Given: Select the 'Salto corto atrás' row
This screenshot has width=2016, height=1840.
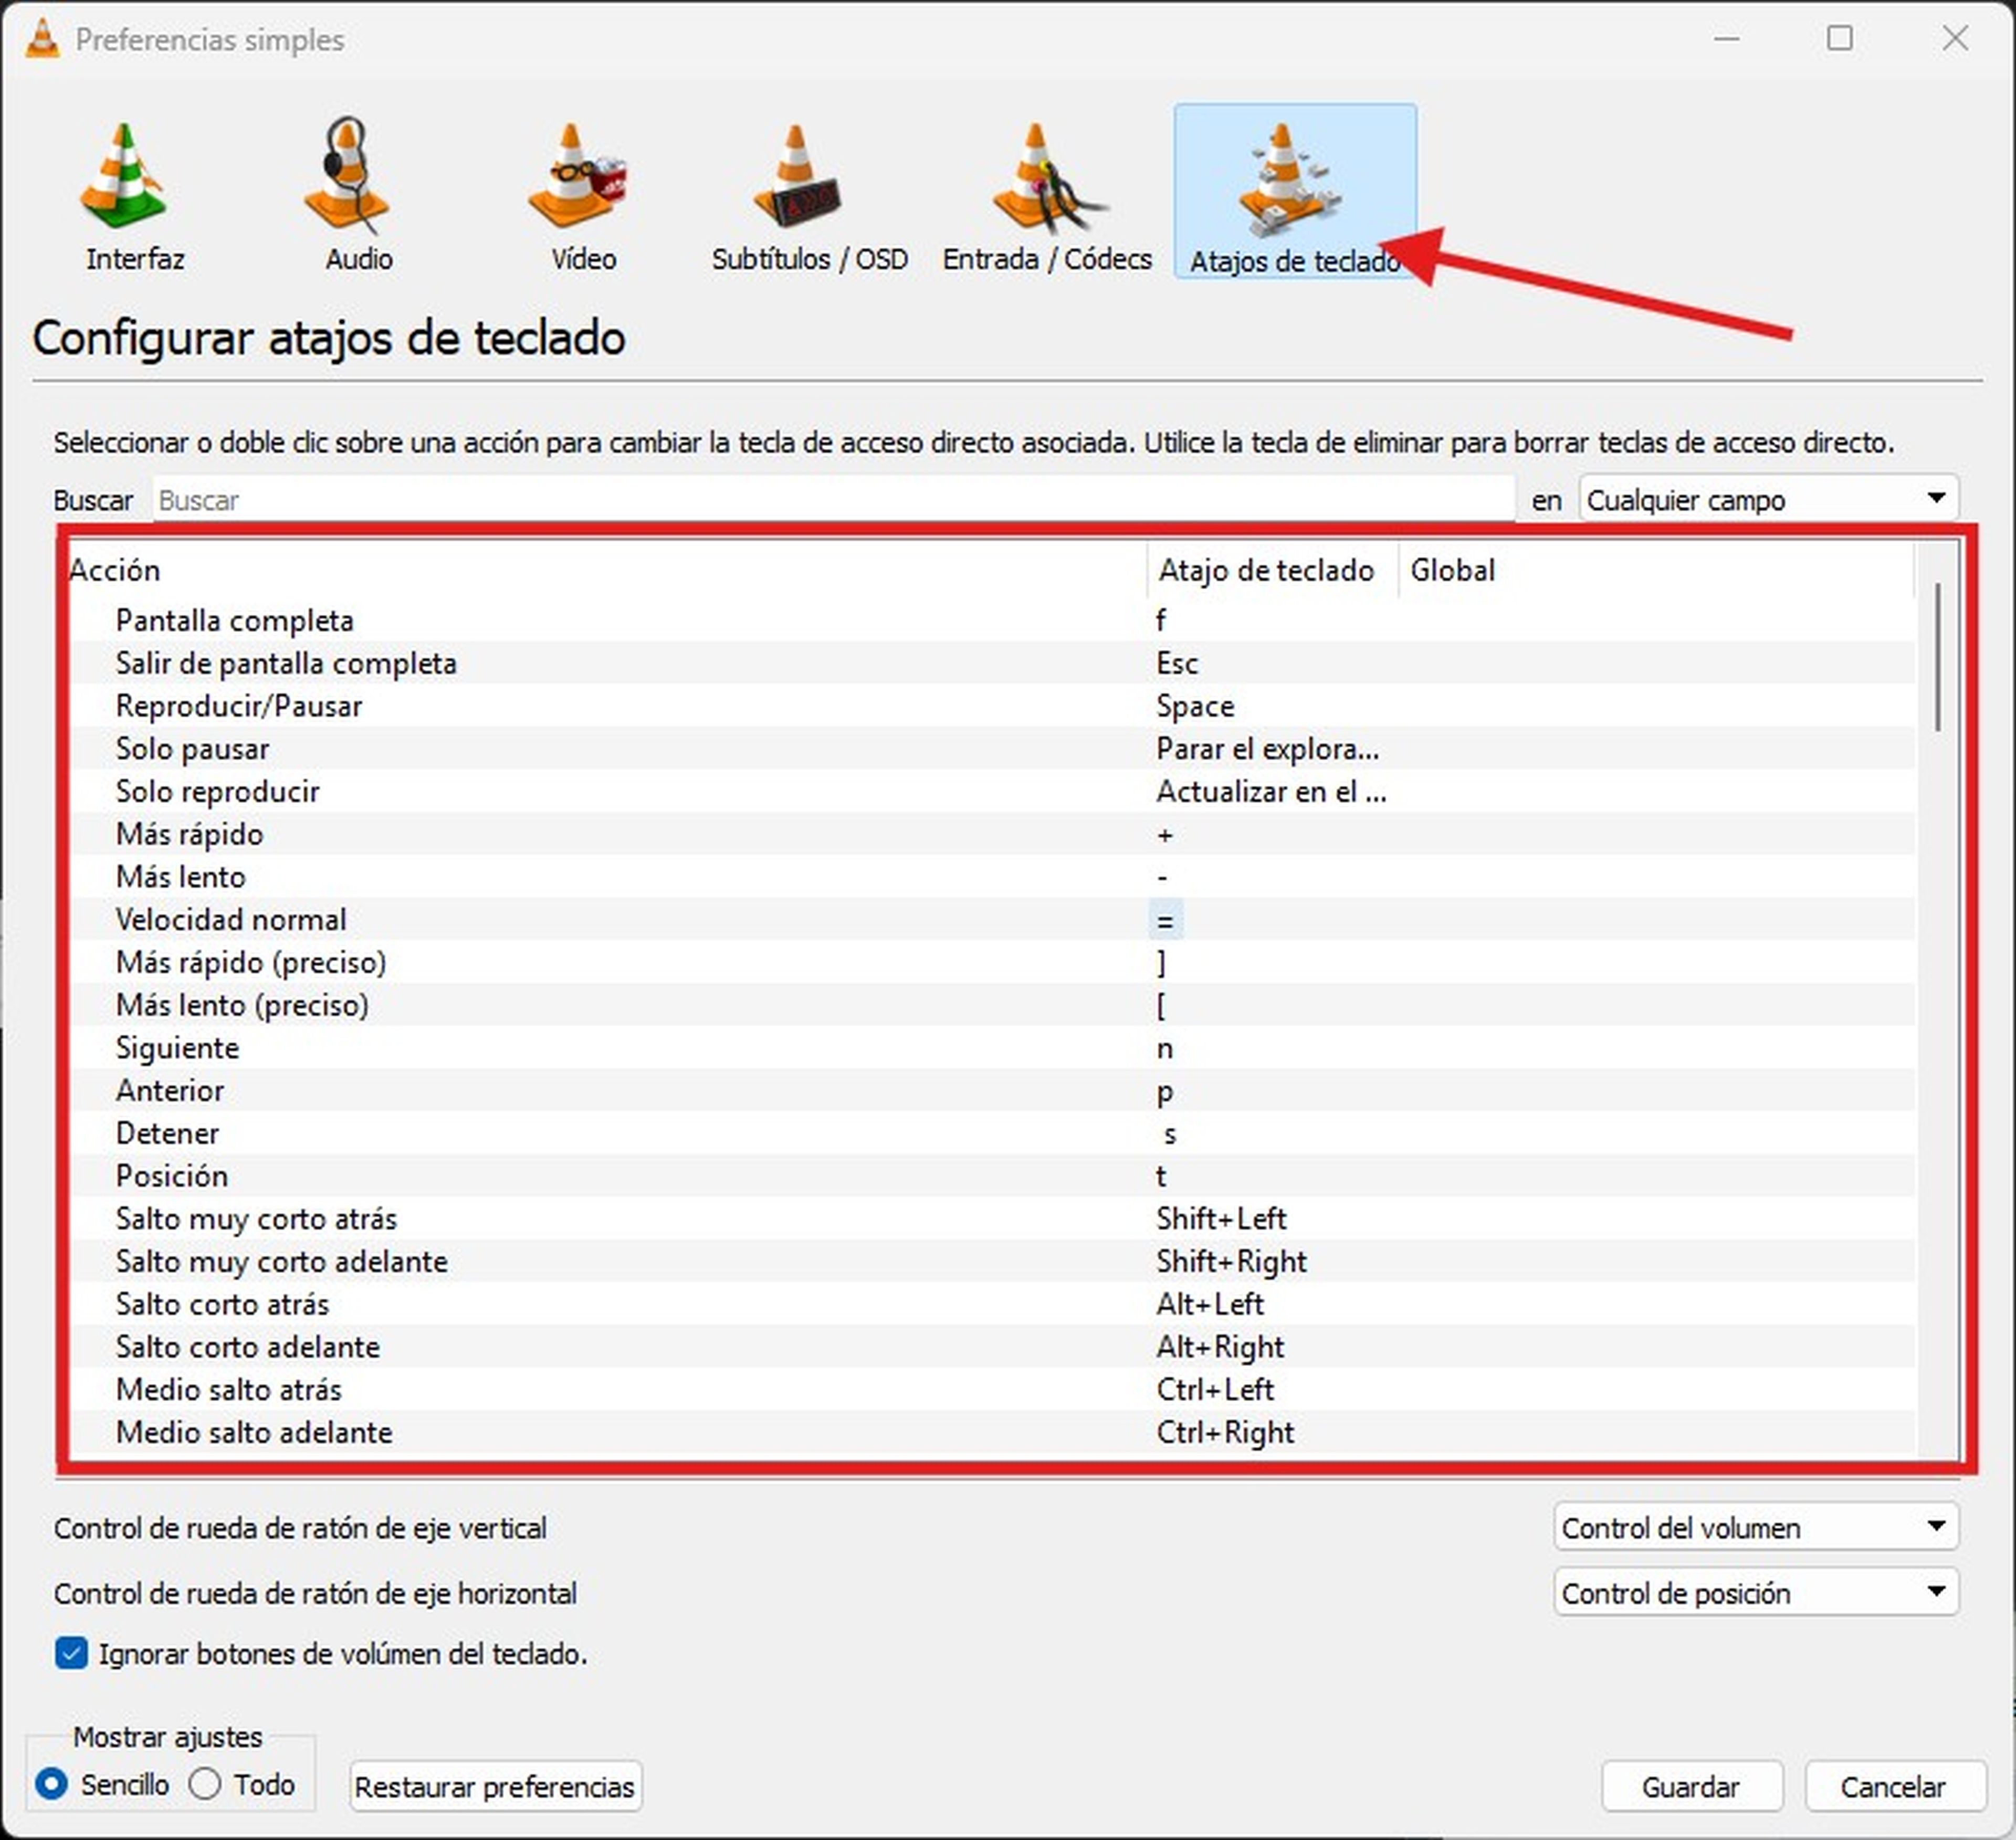Looking at the screenshot, I should tap(992, 1304).
